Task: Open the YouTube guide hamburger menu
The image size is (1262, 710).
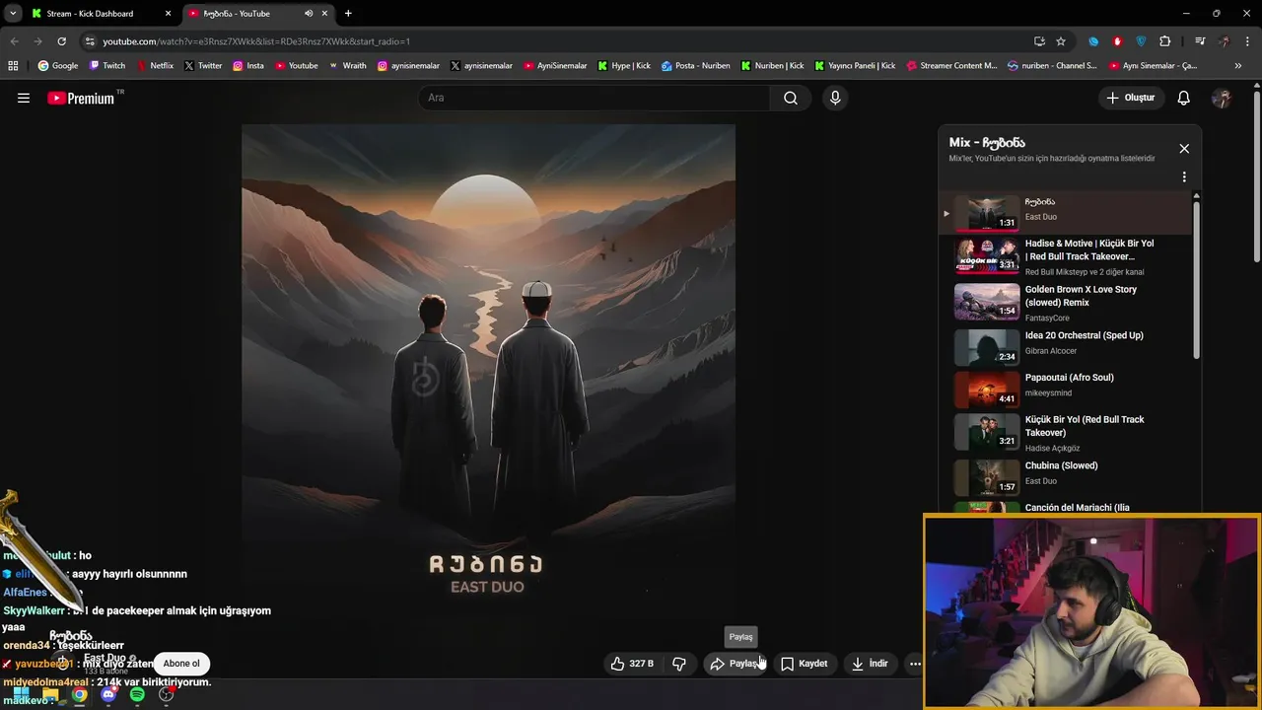Action: [x=24, y=98]
